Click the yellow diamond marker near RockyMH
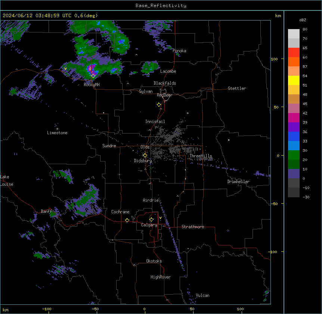322x314 pixels. click(93, 76)
